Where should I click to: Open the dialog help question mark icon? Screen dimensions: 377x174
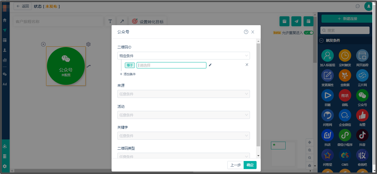tap(246, 32)
